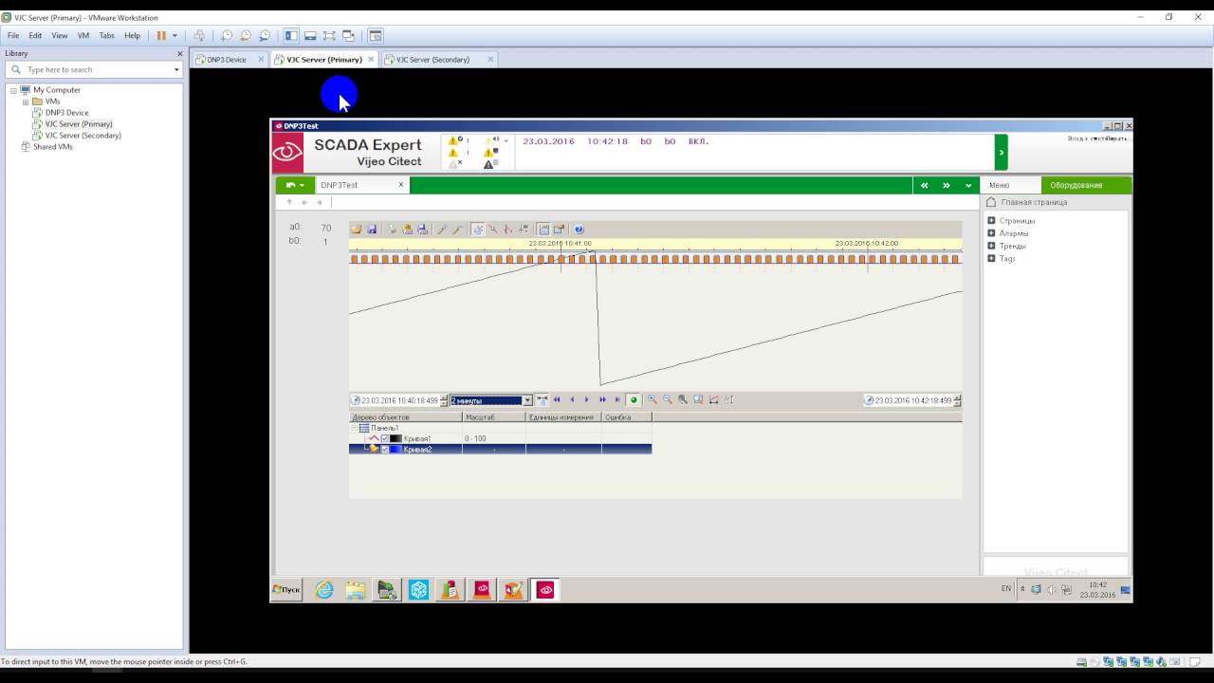The height and width of the screenshot is (683, 1214).
Task: Enter VMware full screen mode icon
Action: tap(329, 35)
